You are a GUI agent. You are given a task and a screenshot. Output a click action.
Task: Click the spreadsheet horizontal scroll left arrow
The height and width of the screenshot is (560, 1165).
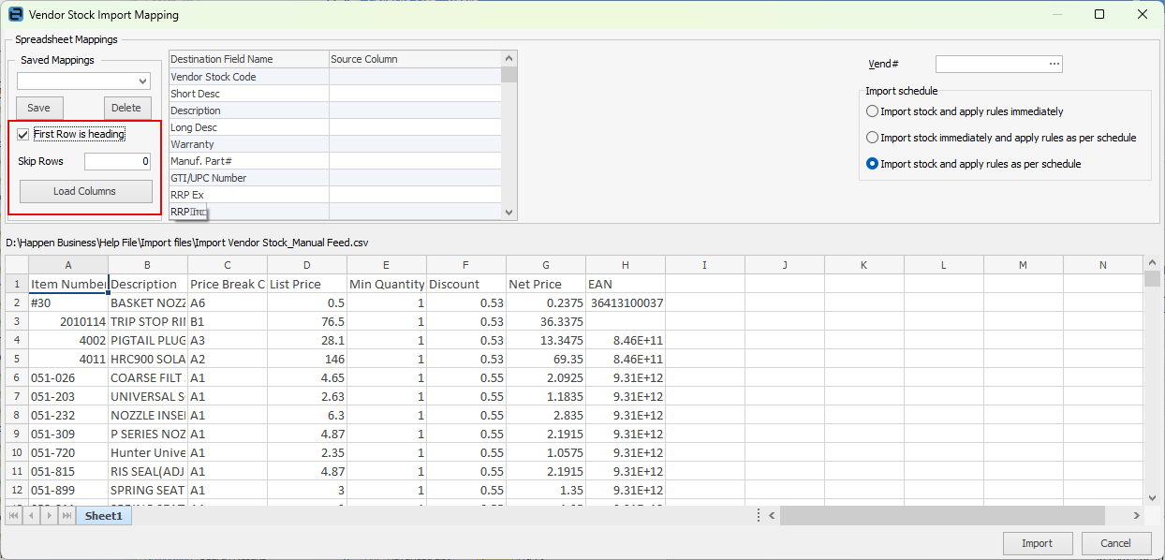tap(773, 515)
